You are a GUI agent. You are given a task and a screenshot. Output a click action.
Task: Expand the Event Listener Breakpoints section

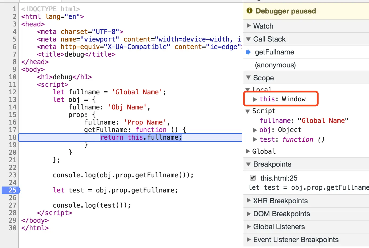249,240
